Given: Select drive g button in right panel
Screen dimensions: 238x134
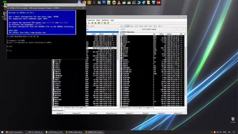Looking at the screenshot, I should [x=141, y=26].
